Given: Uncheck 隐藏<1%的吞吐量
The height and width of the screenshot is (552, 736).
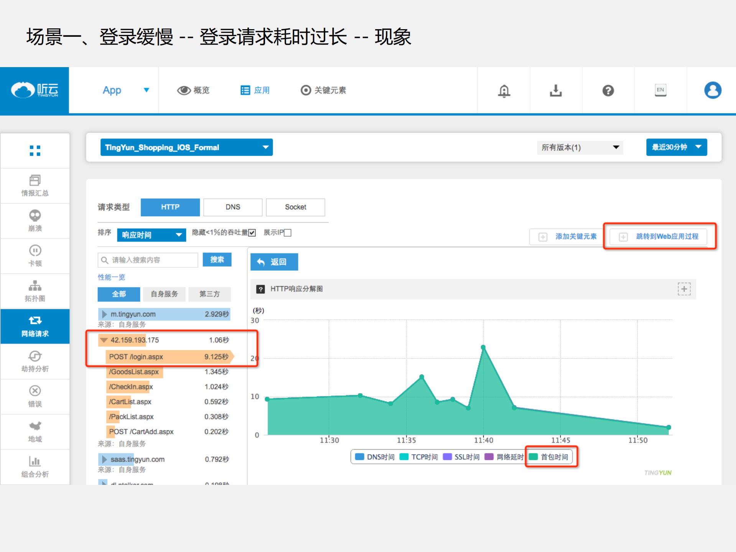Looking at the screenshot, I should pos(252,232).
